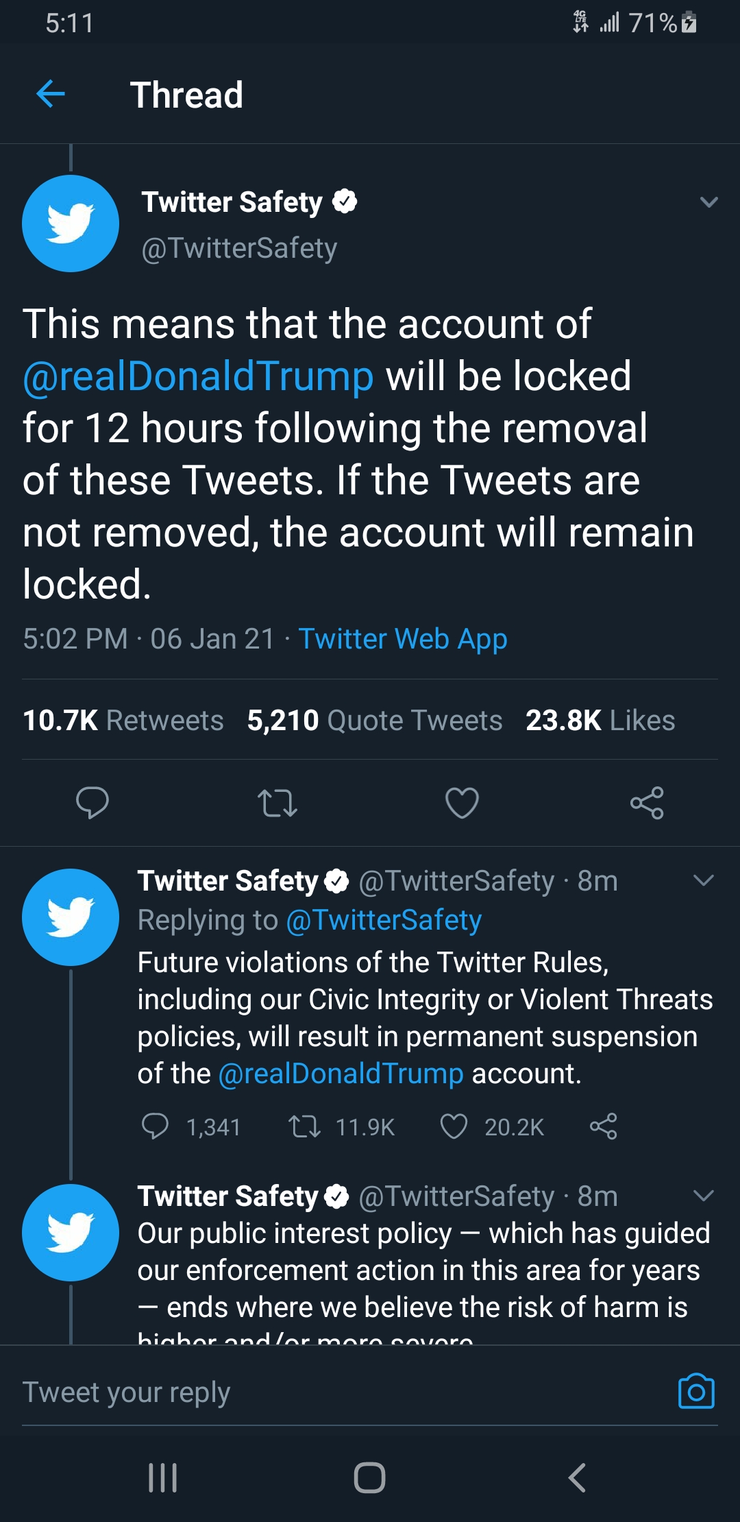Tap the Android home navigation button
Screen dimensions: 740x1522
point(369,1477)
